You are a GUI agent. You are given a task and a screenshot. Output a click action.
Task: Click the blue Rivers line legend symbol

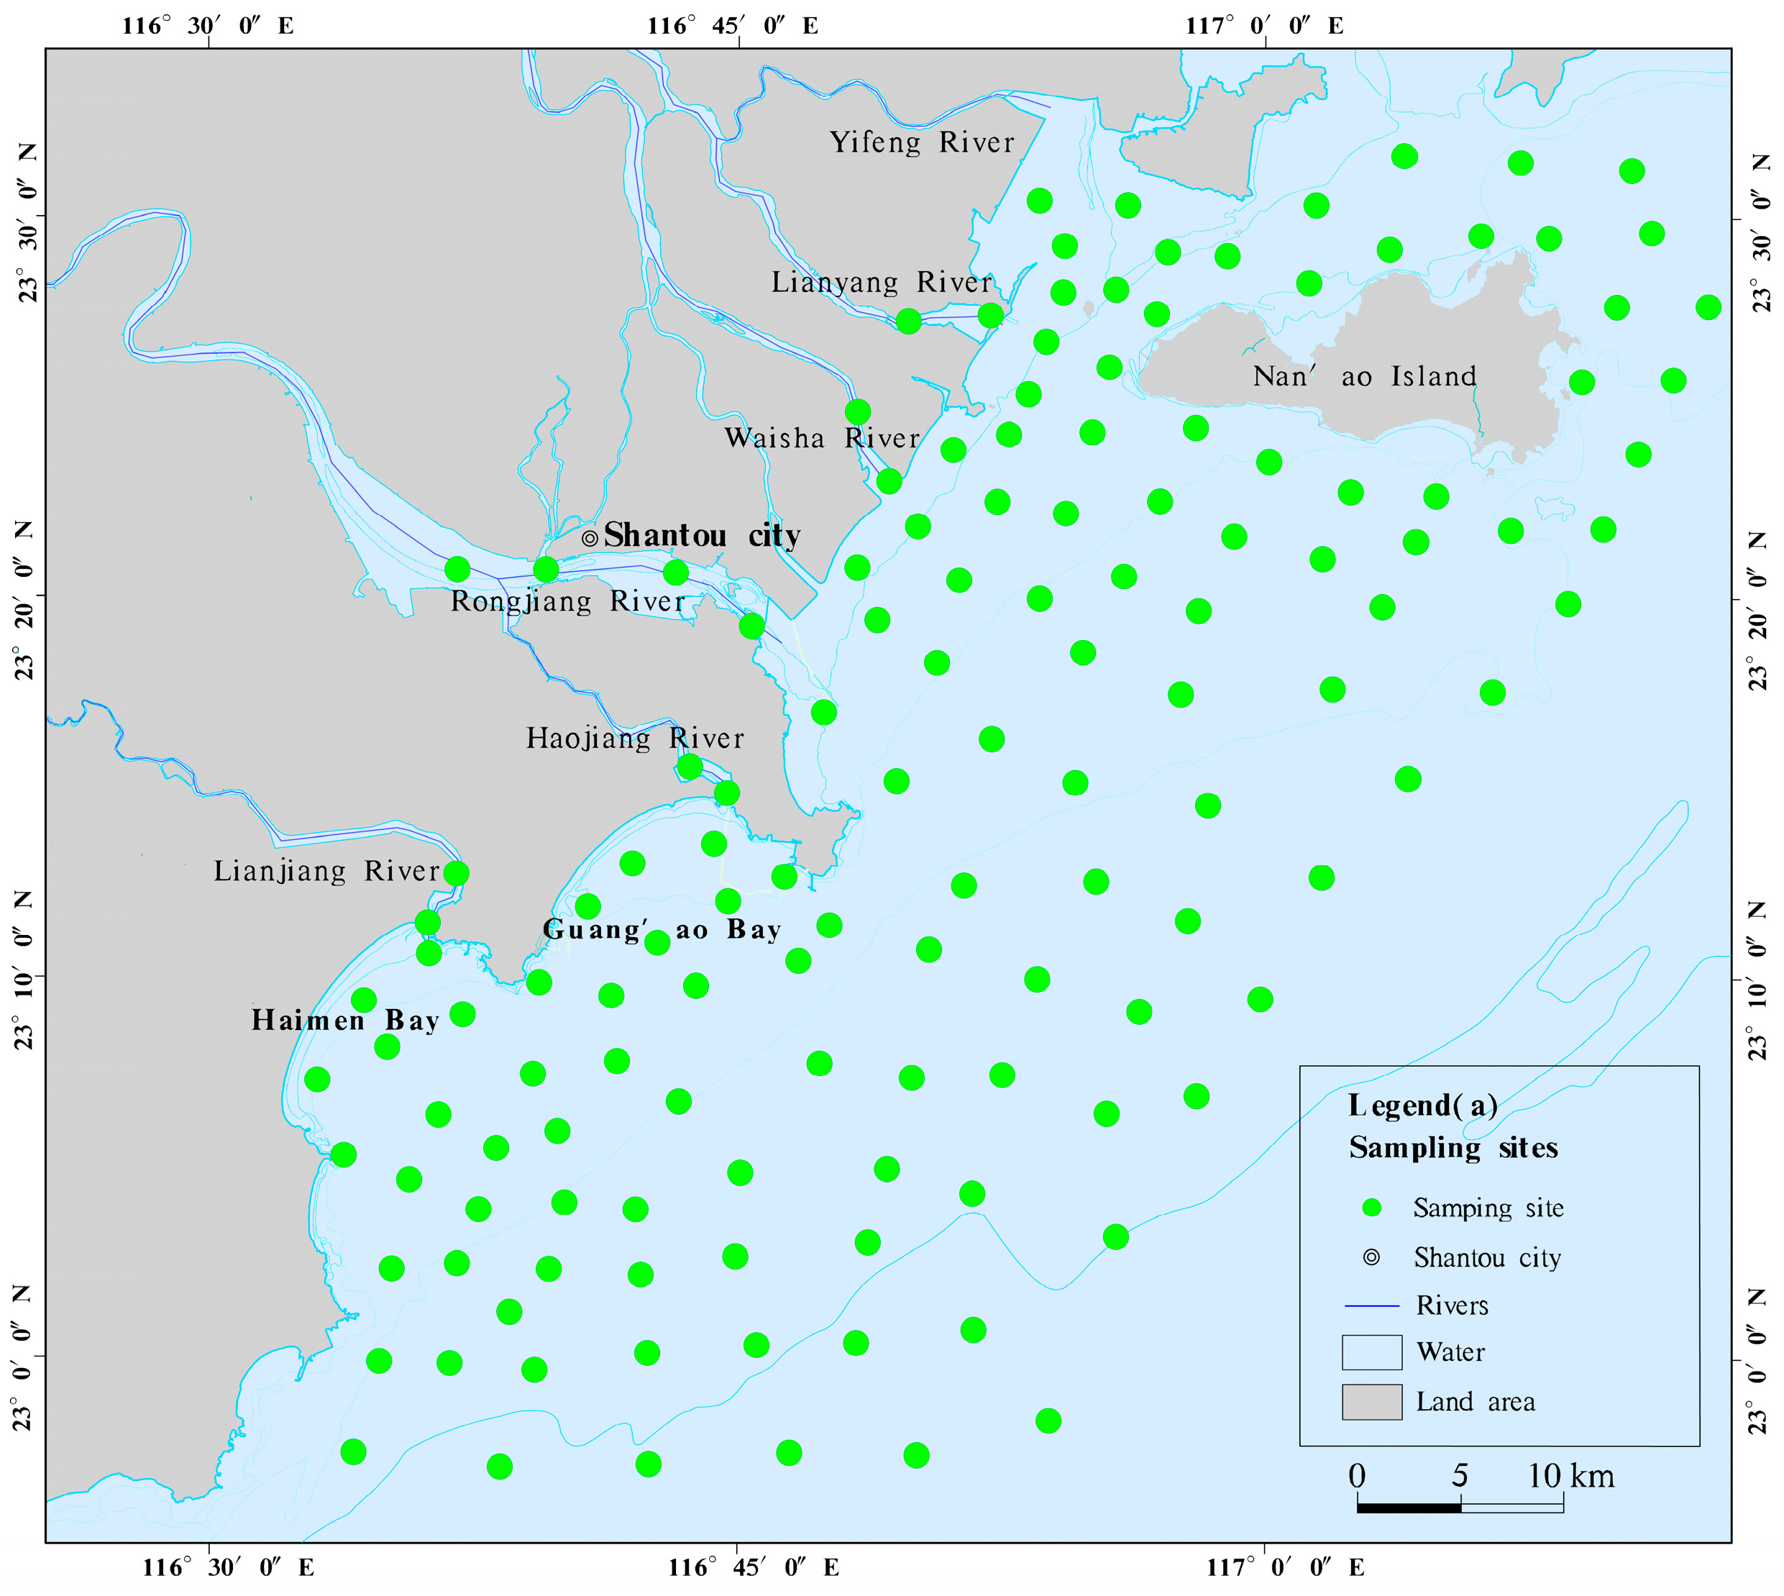pyautogui.click(x=1371, y=1305)
